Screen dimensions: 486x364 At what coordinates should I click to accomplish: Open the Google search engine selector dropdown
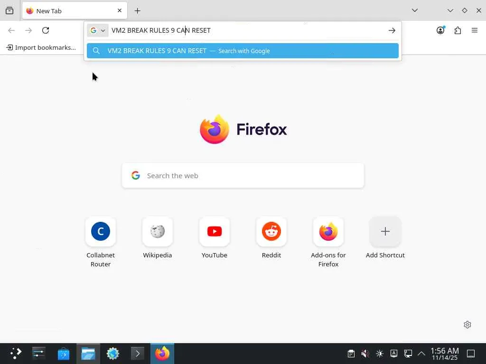pos(98,30)
